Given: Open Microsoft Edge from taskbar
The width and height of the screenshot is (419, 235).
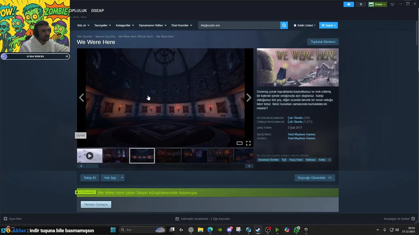Looking at the screenshot, I should pos(210,230).
